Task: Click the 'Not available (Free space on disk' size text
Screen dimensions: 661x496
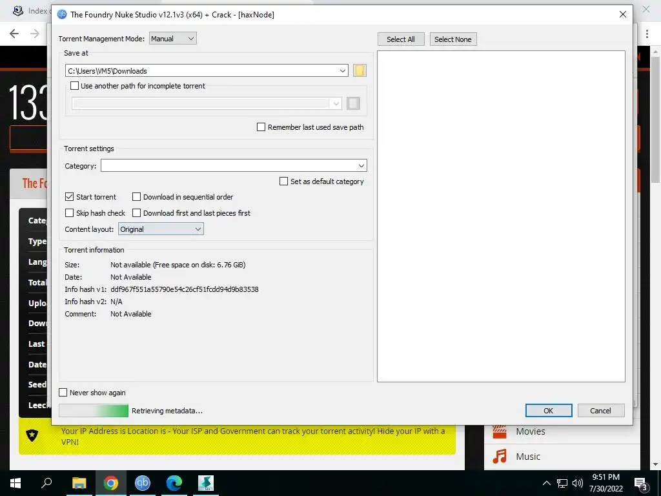Action: coord(178,265)
